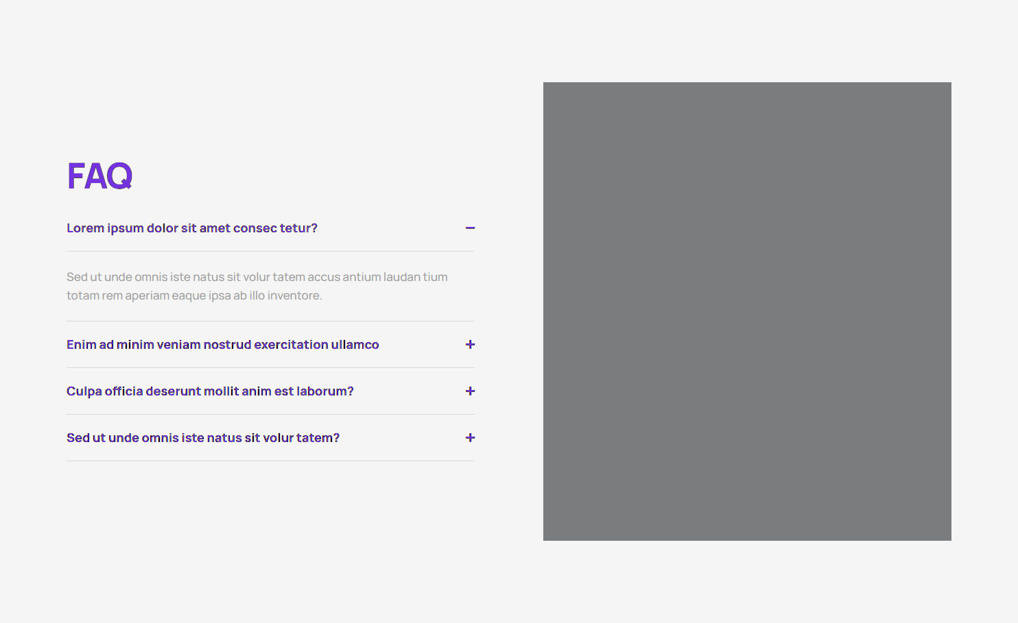1018x623 pixels.
Task: Click the purple FAQ heading
Action: click(99, 176)
